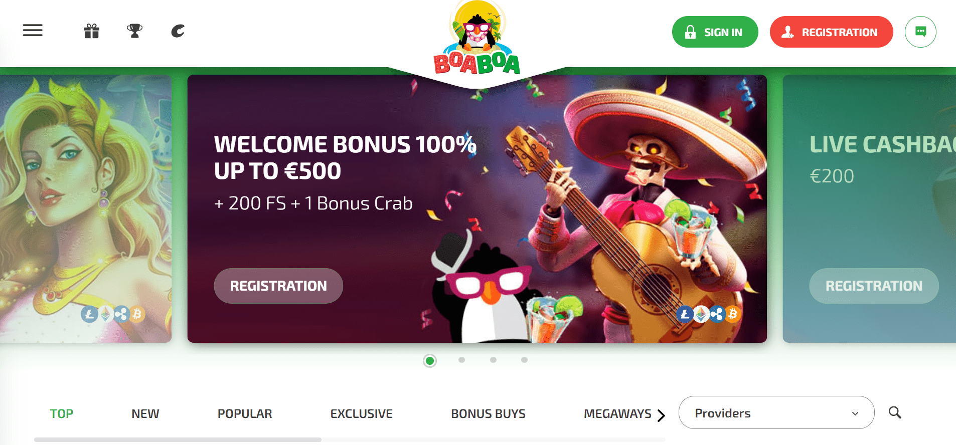Select the fourth carousel dot
Viewport: 956px width, 445px height.
click(x=524, y=360)
